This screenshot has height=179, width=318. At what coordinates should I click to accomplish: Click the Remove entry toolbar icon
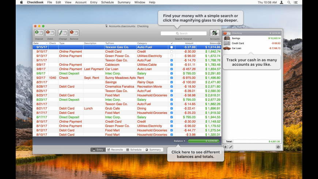pyautogui.click(x=74, y=33)
